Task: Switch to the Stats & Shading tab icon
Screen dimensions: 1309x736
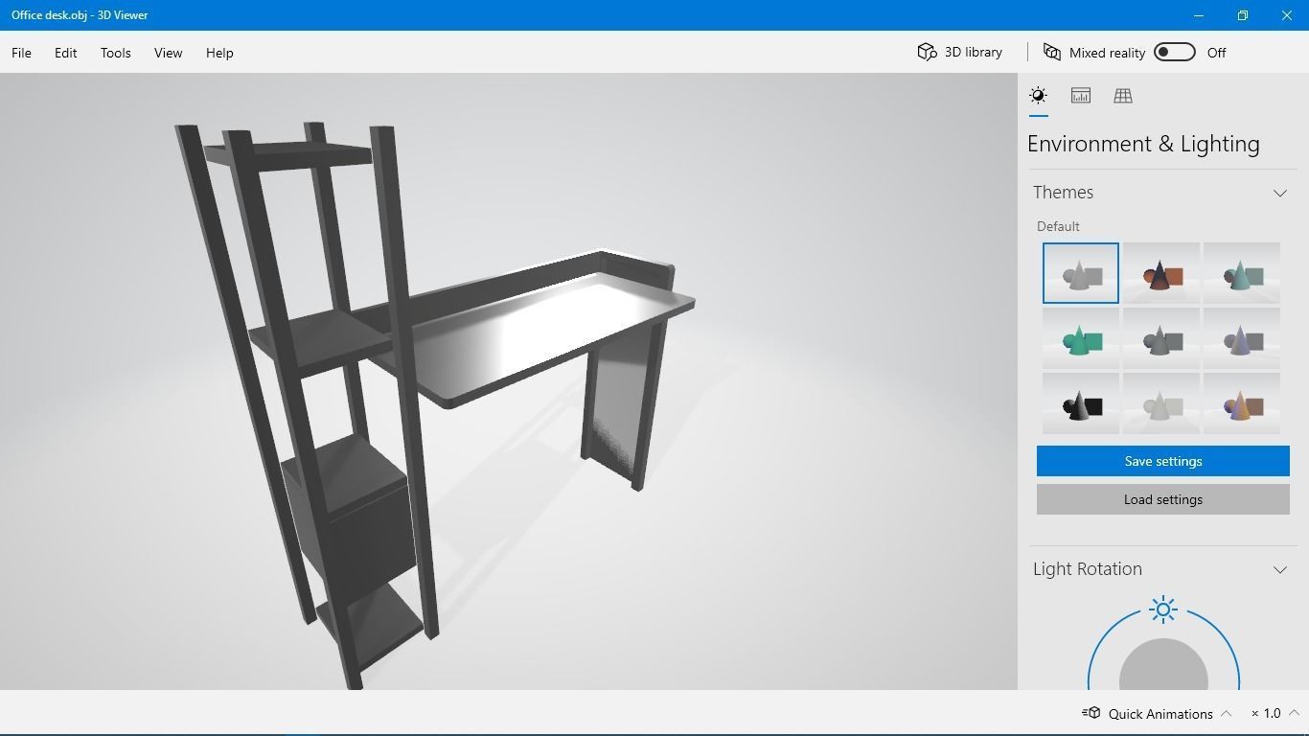Action: [1080, 95]
